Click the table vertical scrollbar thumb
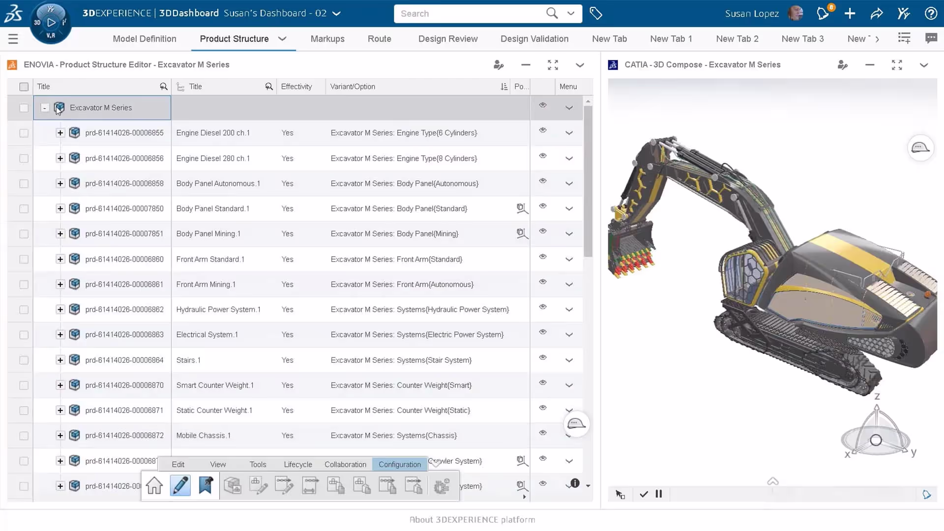 pos(588,181)
